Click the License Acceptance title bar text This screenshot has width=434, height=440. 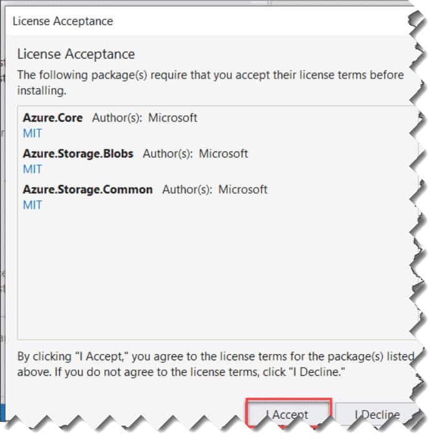[x=63, y=21]
